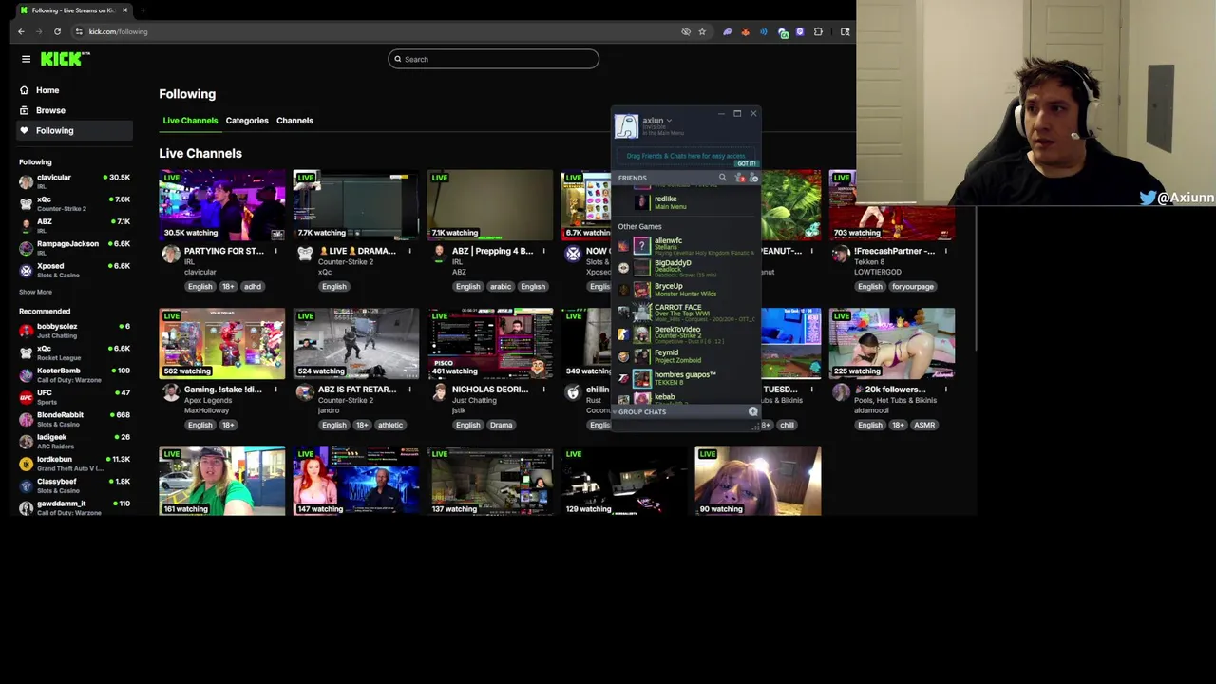Open lordkebun avatar in Recommended list

click(x=26, y=463)
